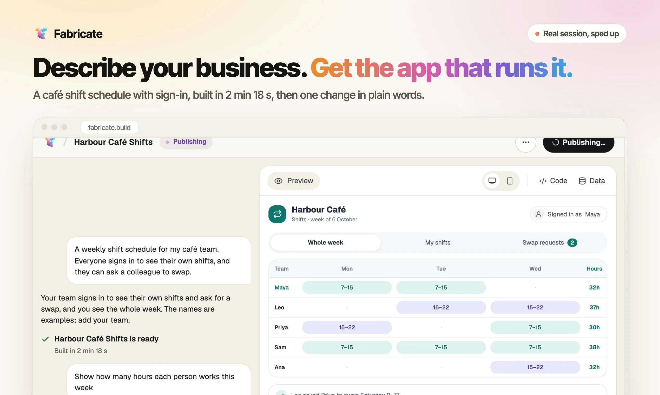
Task: Click the Hours column header
Action: click(594, 269)
